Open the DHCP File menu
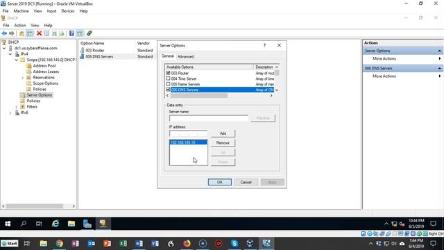 point(6,25)
